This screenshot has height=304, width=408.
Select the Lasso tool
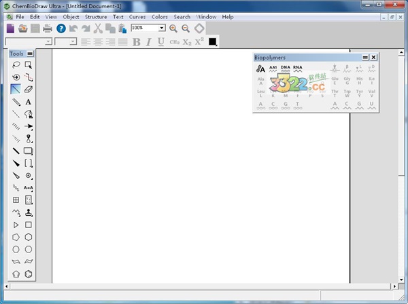[16, 64]
